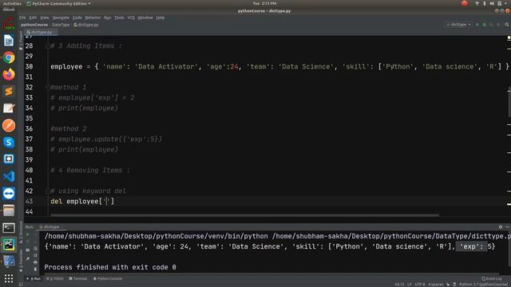511x287 pixels.
Task: Open Postman orange icon in the dock
Action: coord(9,125)
